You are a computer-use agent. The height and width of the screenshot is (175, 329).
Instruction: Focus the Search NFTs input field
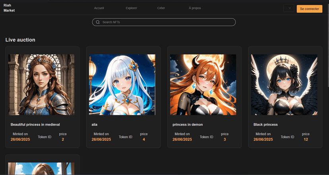click(x=167, y=22)
